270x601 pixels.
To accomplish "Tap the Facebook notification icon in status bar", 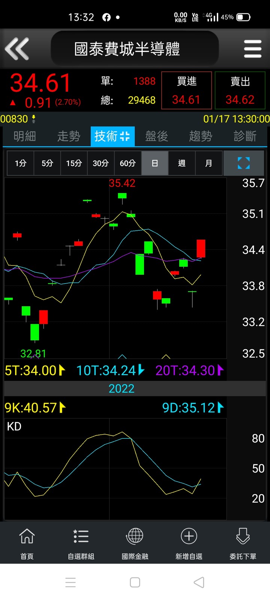I will [x=106, y=17].
